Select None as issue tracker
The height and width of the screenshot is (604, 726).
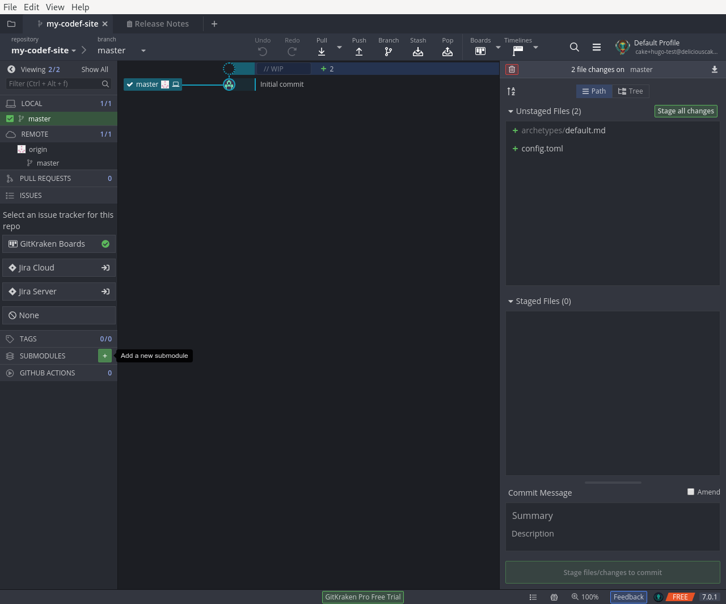[59, 315]
